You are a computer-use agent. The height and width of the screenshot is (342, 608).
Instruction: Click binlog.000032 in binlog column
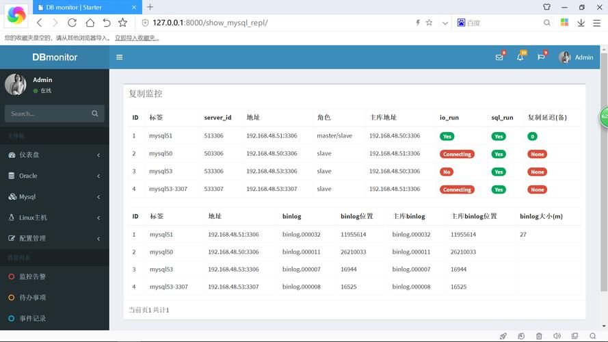point(302,234)
